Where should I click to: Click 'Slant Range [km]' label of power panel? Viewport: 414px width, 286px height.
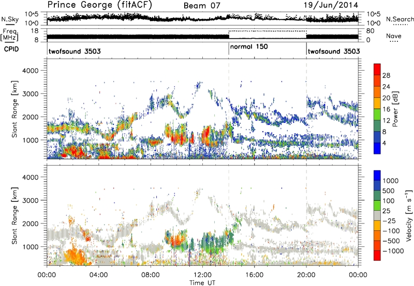tap(14, 109)
